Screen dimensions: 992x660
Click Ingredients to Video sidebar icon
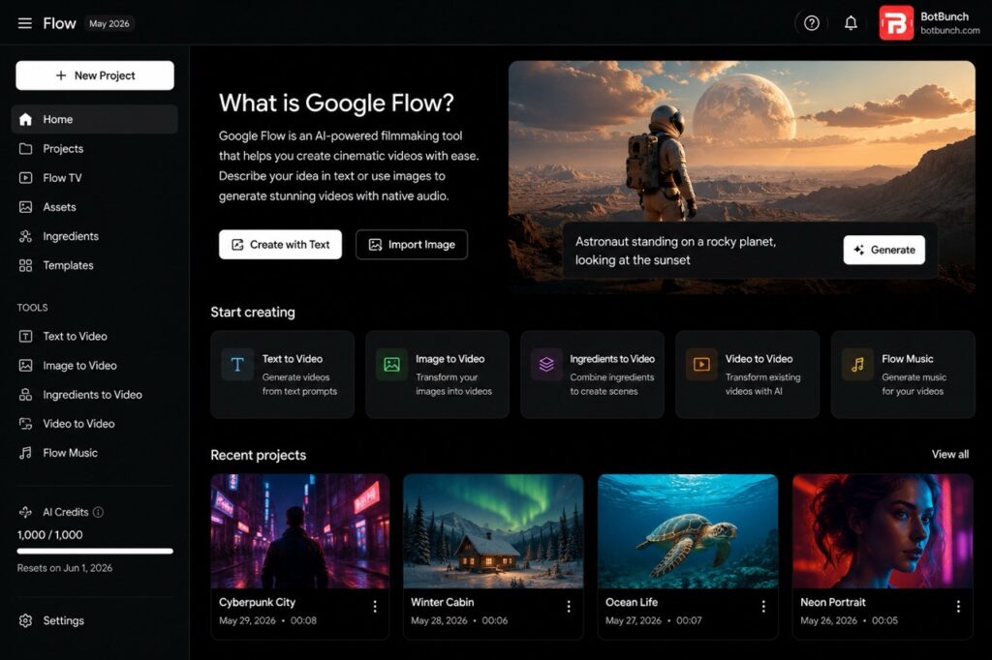tap(25, 395)
